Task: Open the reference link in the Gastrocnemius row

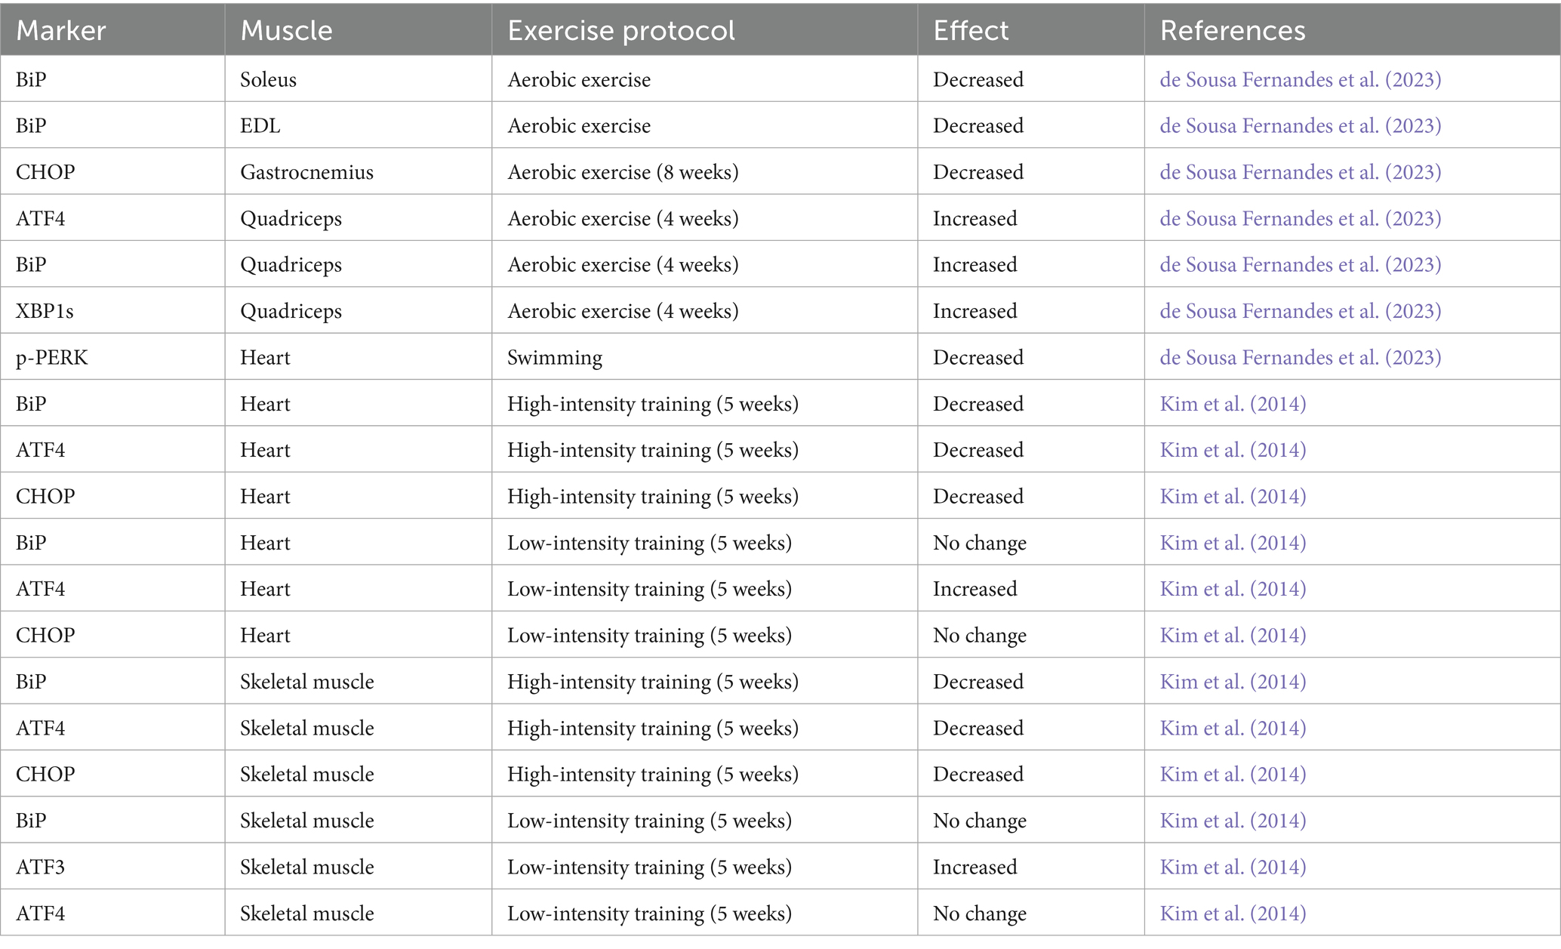Action: 1300,172
